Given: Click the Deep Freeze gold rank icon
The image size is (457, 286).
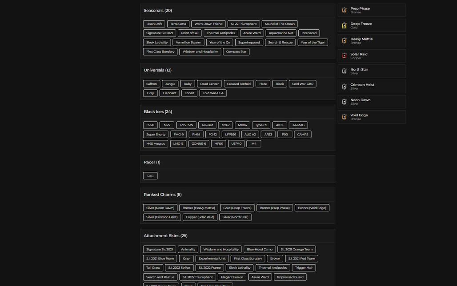Looking at the screenshot, I should pos(344,25).
